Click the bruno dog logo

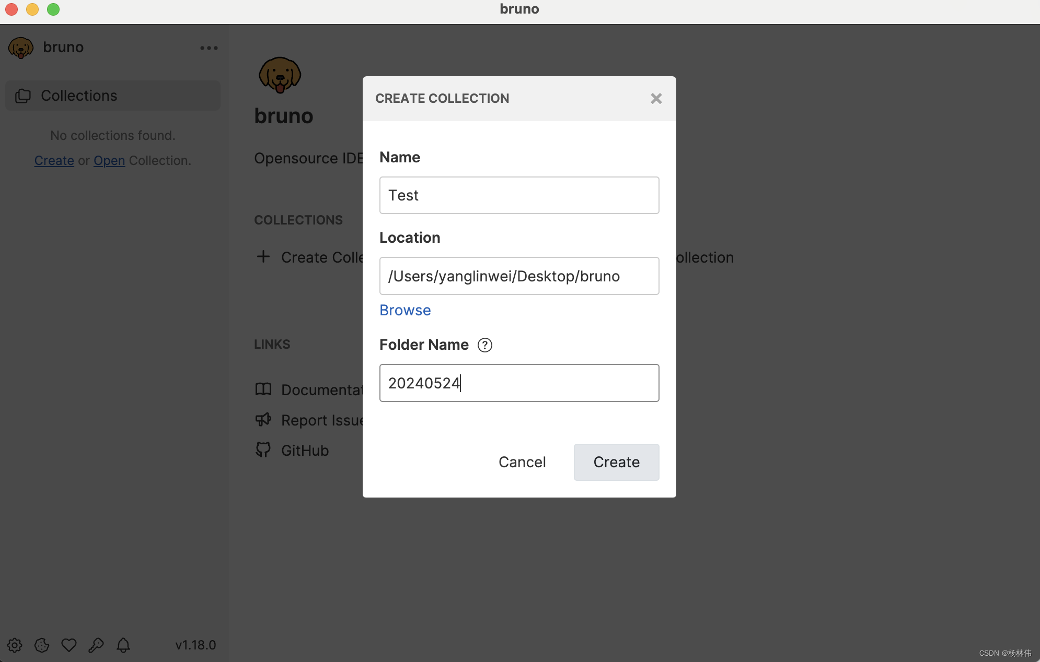(280, 75)
